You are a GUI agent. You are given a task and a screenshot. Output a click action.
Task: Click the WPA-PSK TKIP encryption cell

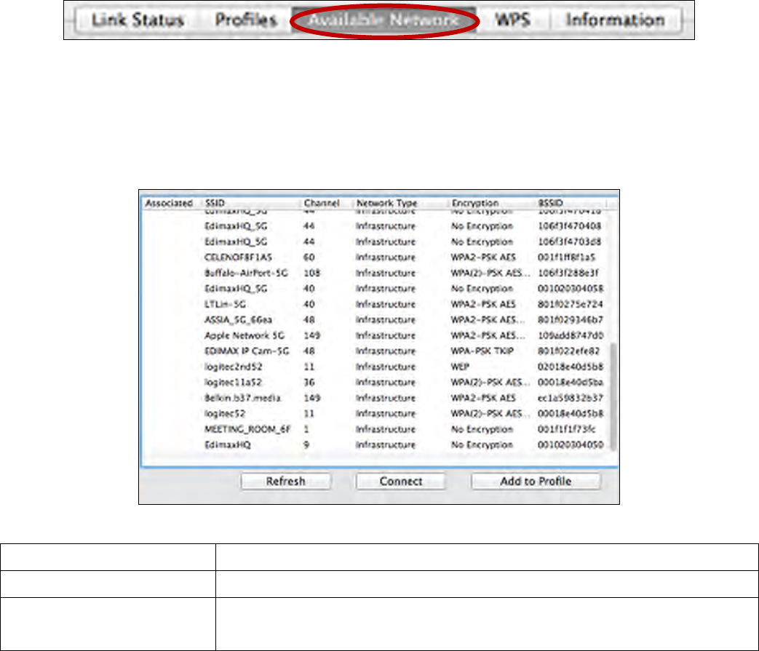pos(482,351)
